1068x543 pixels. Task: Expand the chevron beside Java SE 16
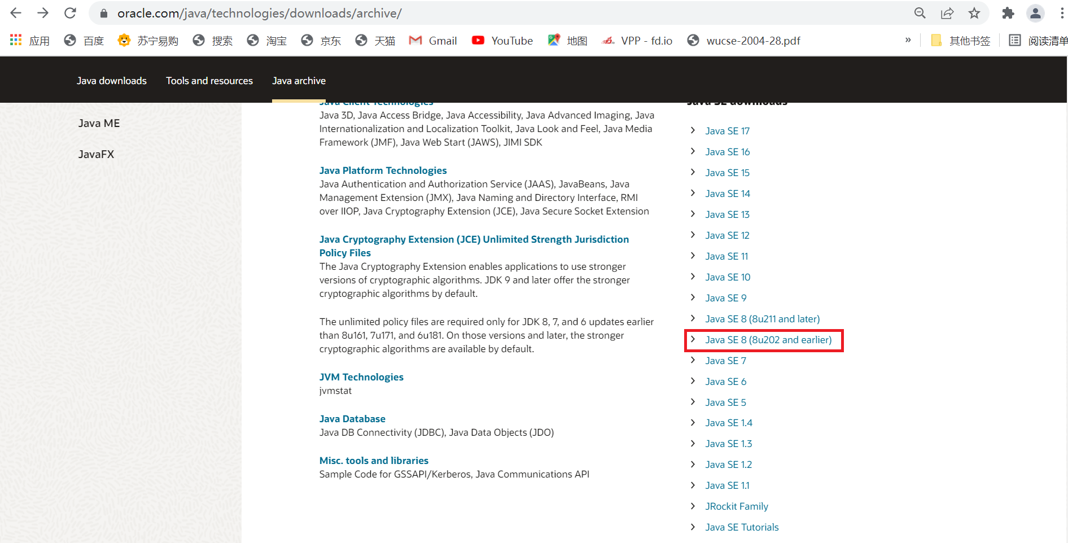pyautogui.click(x=693, y=151)
